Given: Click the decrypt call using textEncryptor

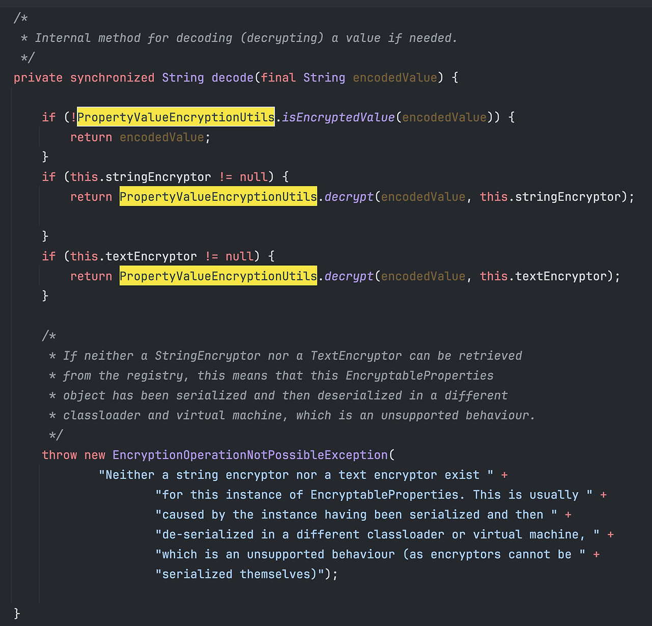Looking at the screenshot, I should (349, 276).
